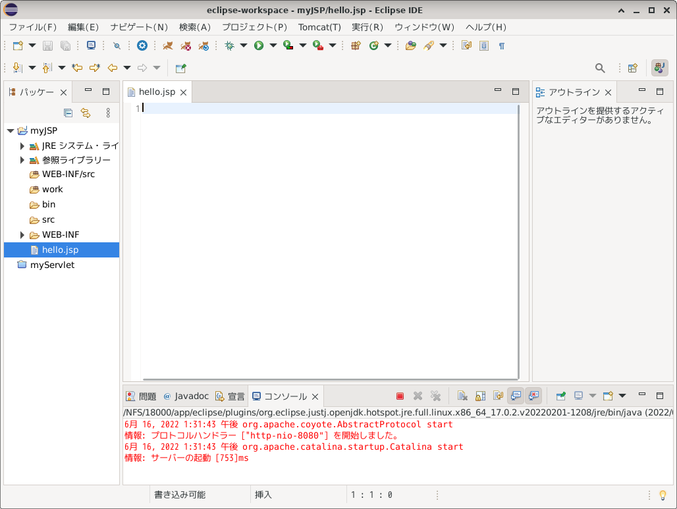Viewport: 677px width, 509px height.
Task: Collapse the myJSP project tree
Action: pyautogui.click(x=11, y=131)
